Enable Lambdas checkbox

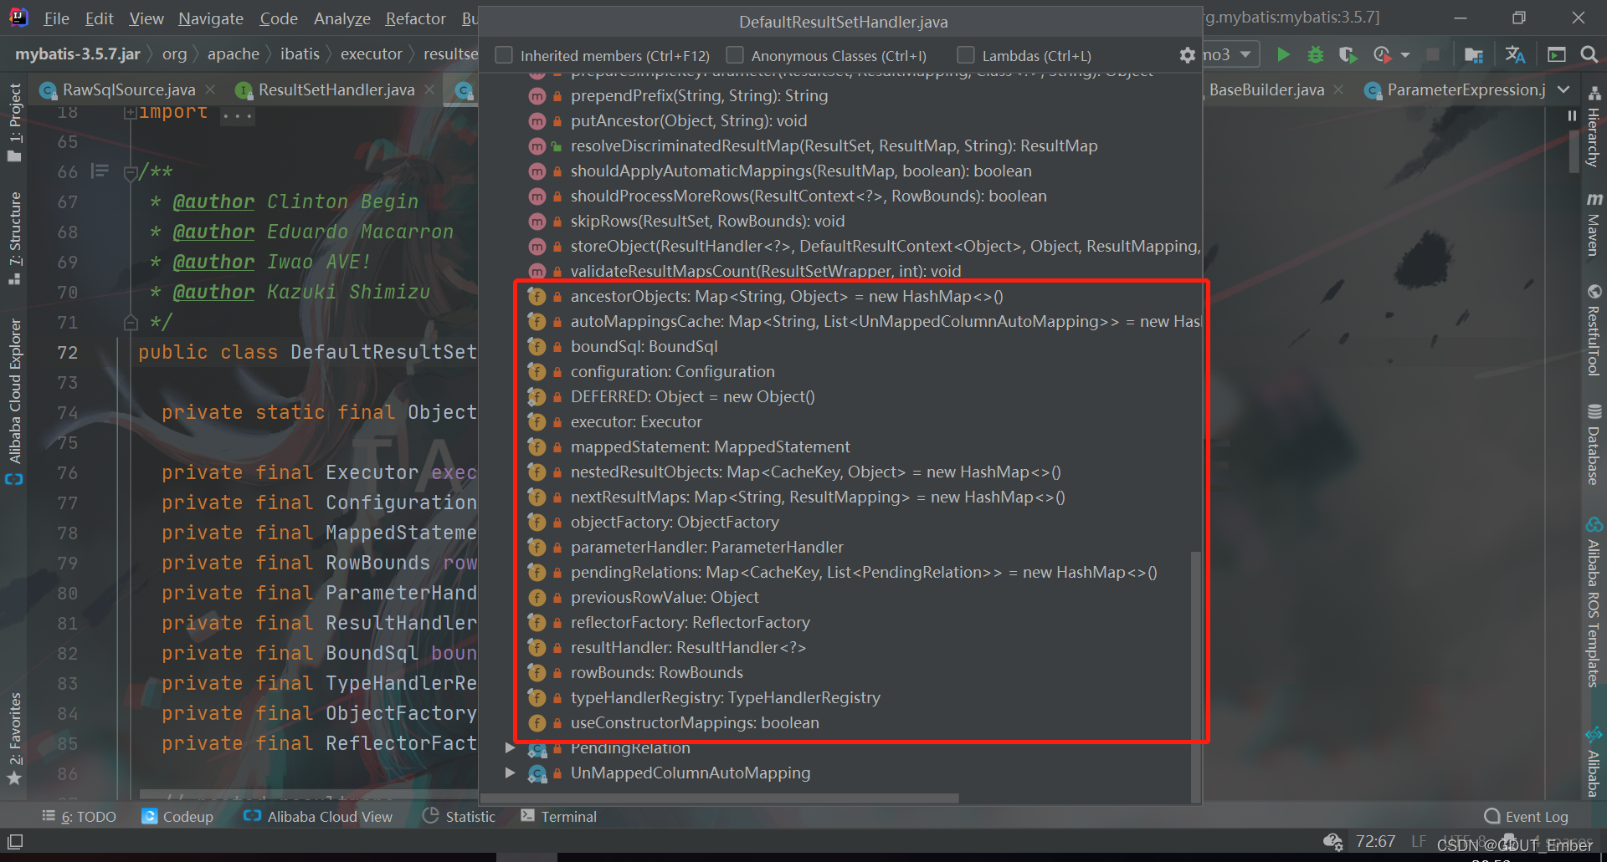click(x=966, y=55)
